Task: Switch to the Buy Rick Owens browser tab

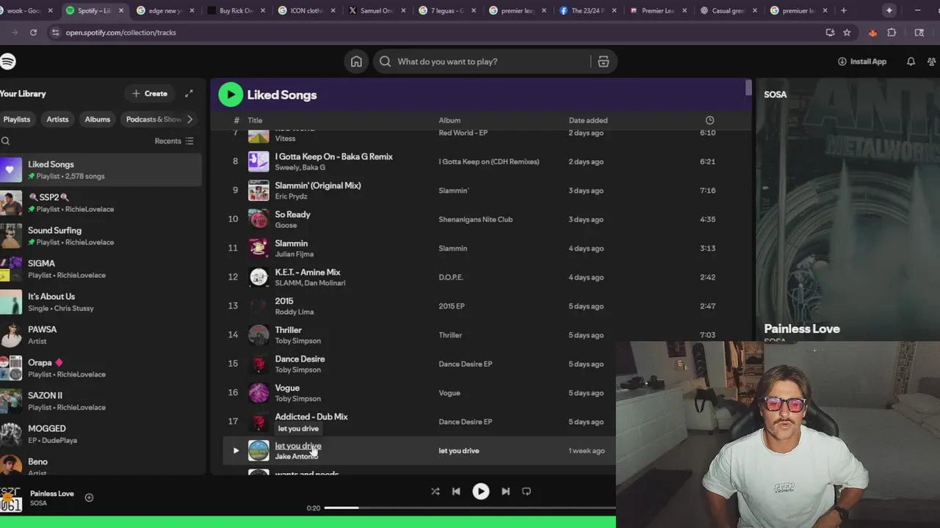Action: 235,10
